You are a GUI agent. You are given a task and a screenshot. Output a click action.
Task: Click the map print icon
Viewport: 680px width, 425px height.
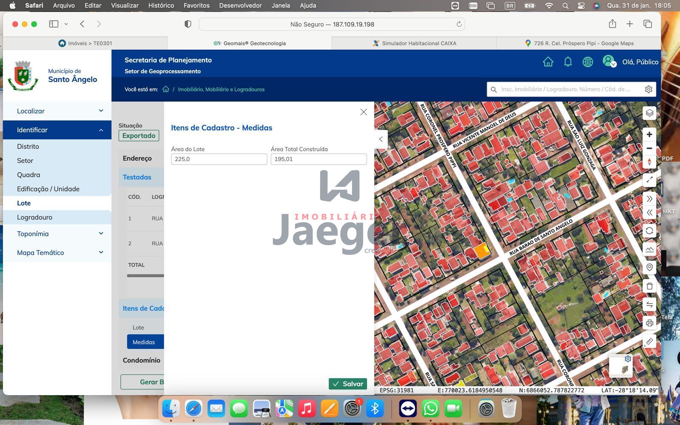tap(649, 323)
